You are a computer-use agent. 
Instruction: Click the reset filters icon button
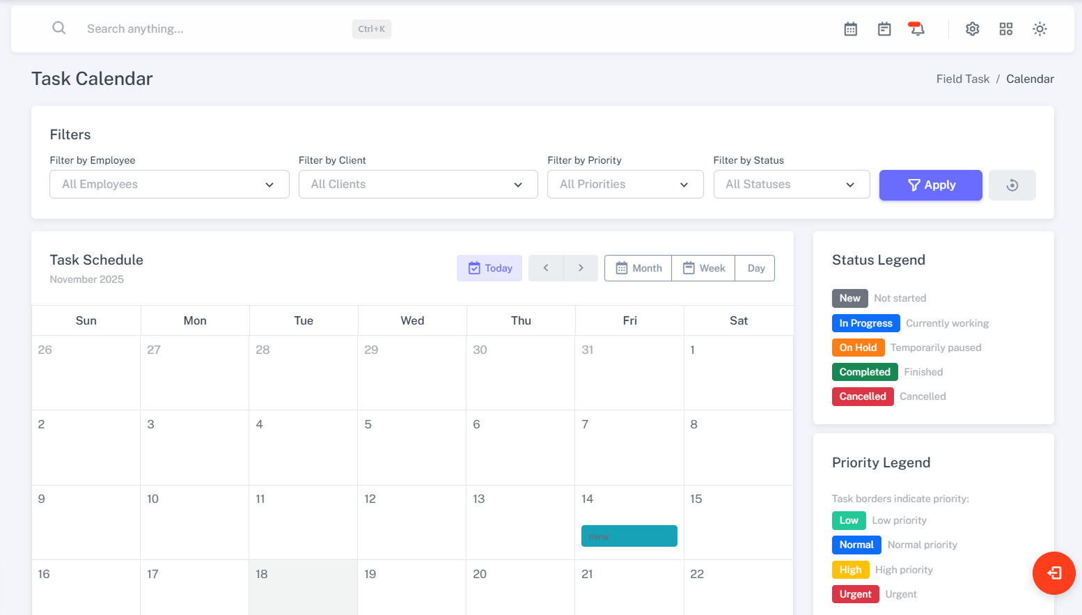[x=1012, y=185]
